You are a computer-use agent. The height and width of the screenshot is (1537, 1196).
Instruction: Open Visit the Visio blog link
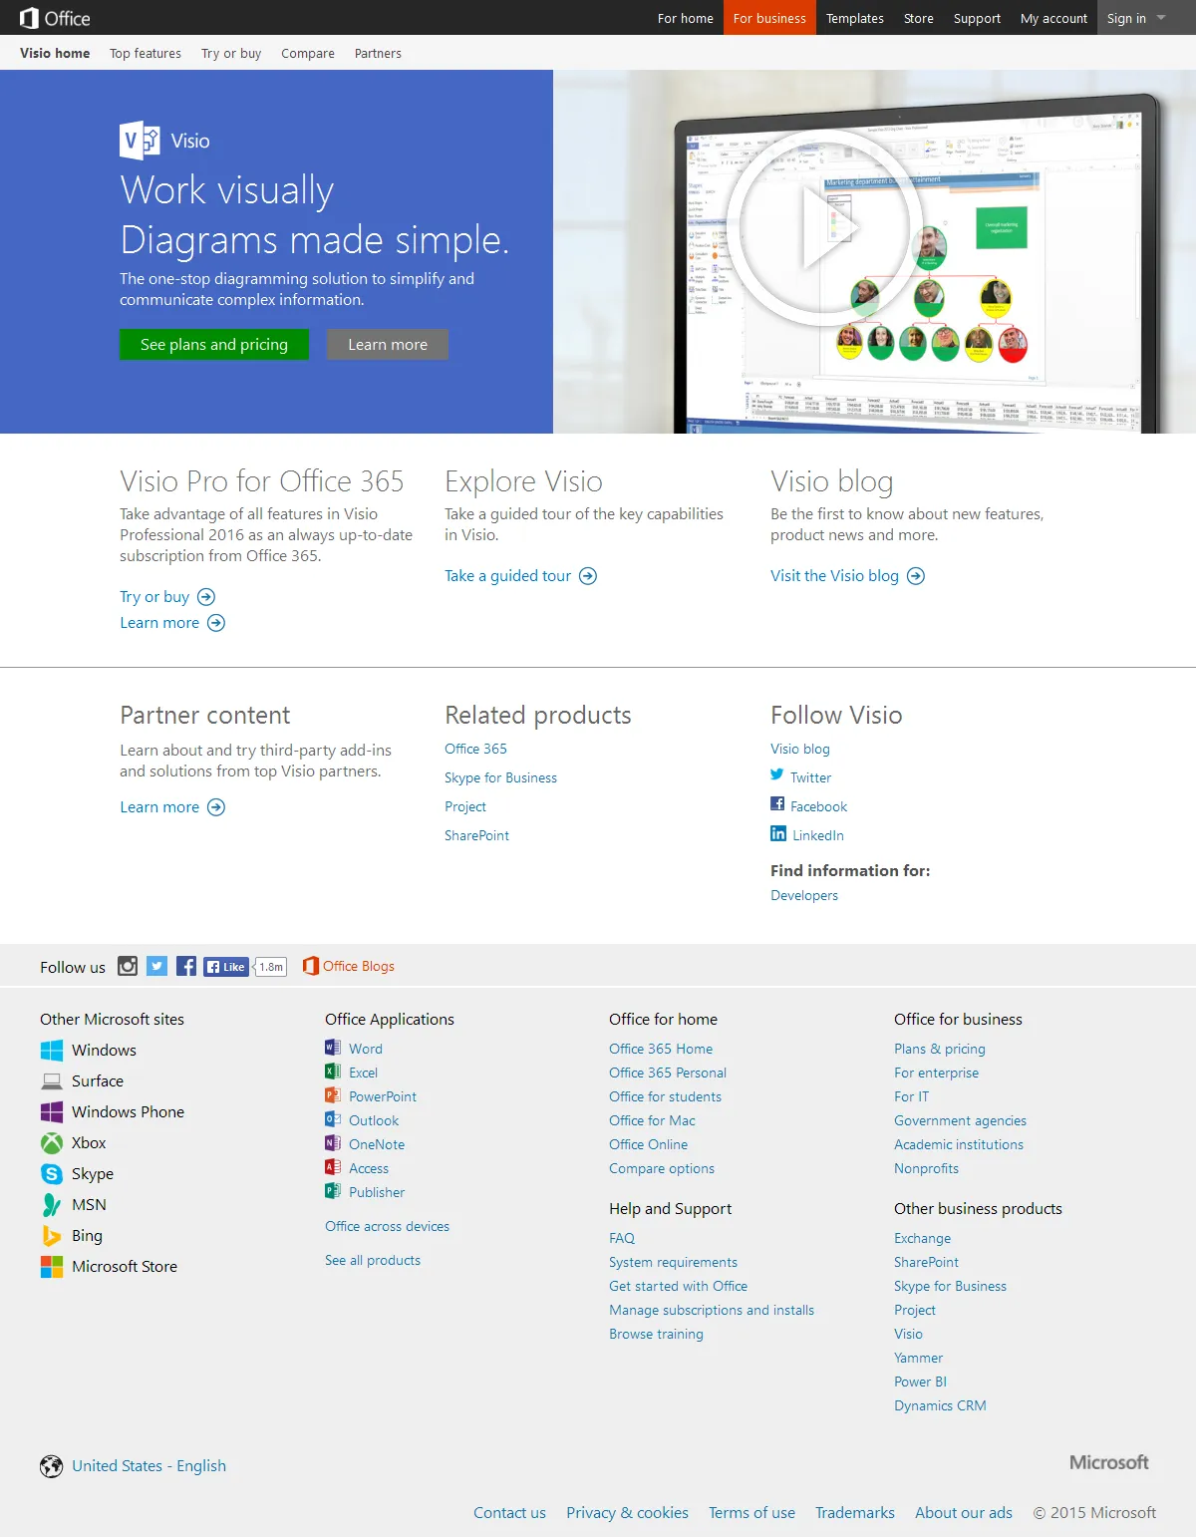tap(848, 576)
